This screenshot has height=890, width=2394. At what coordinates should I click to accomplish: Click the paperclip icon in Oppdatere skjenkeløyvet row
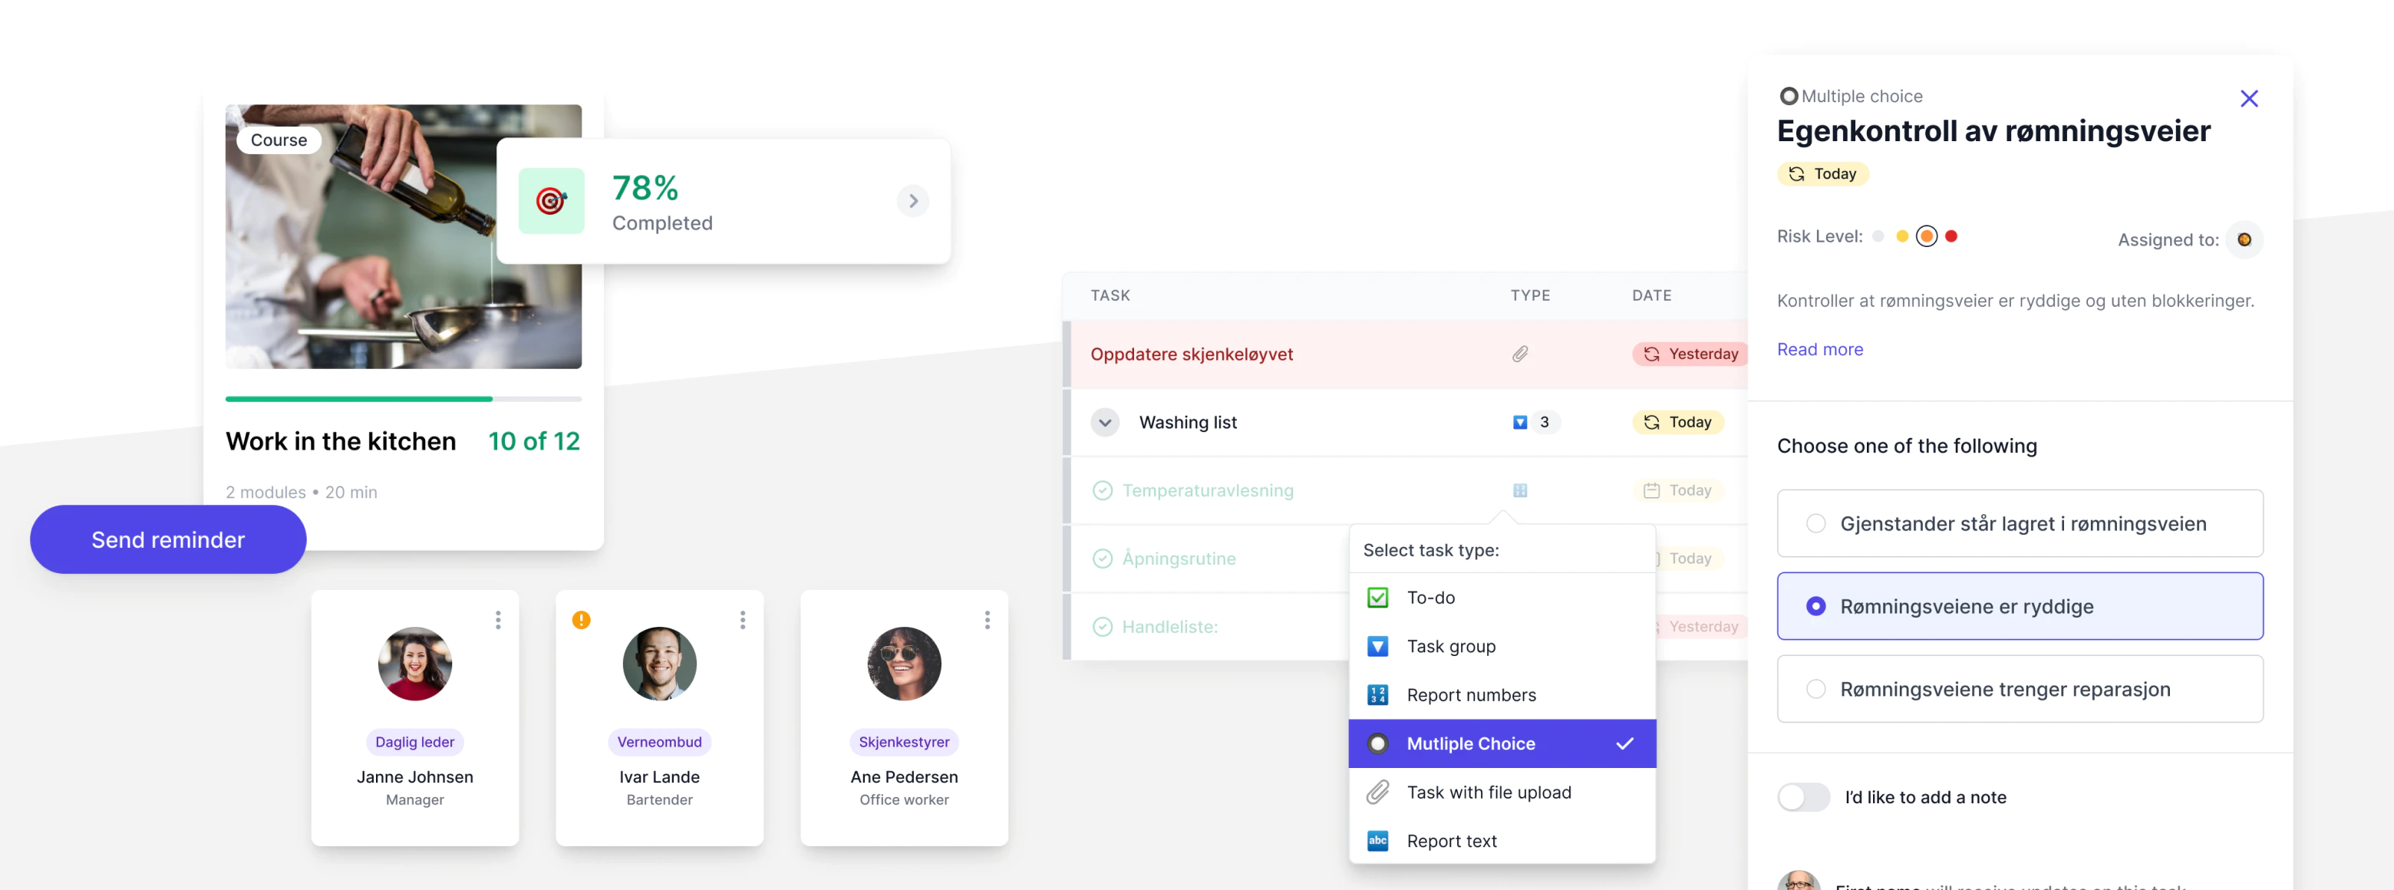1519,354
